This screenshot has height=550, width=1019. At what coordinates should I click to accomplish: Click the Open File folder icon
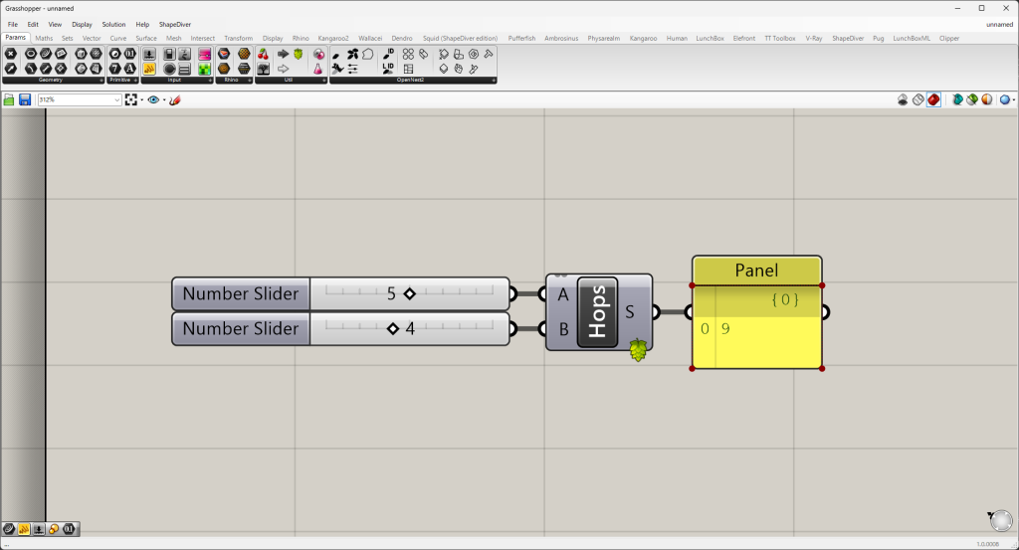tap(9, 99)
